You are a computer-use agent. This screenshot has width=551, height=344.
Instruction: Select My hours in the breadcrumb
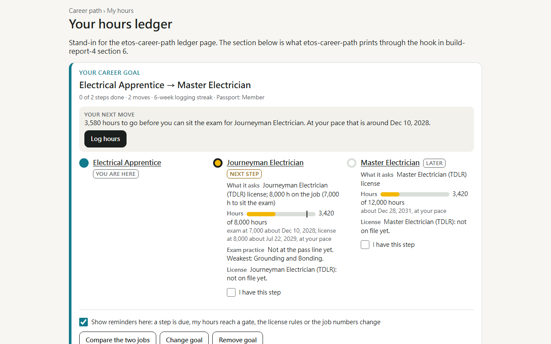coord(120,11)
